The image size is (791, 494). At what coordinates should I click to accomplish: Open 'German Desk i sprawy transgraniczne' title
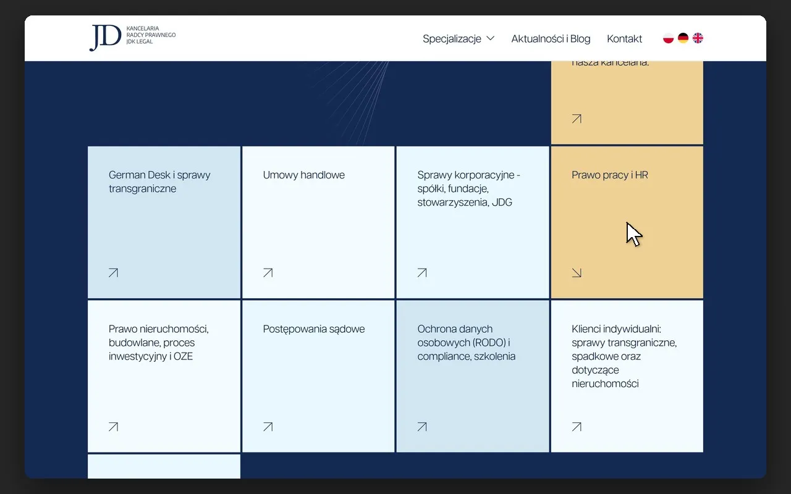tap(159, 182)
